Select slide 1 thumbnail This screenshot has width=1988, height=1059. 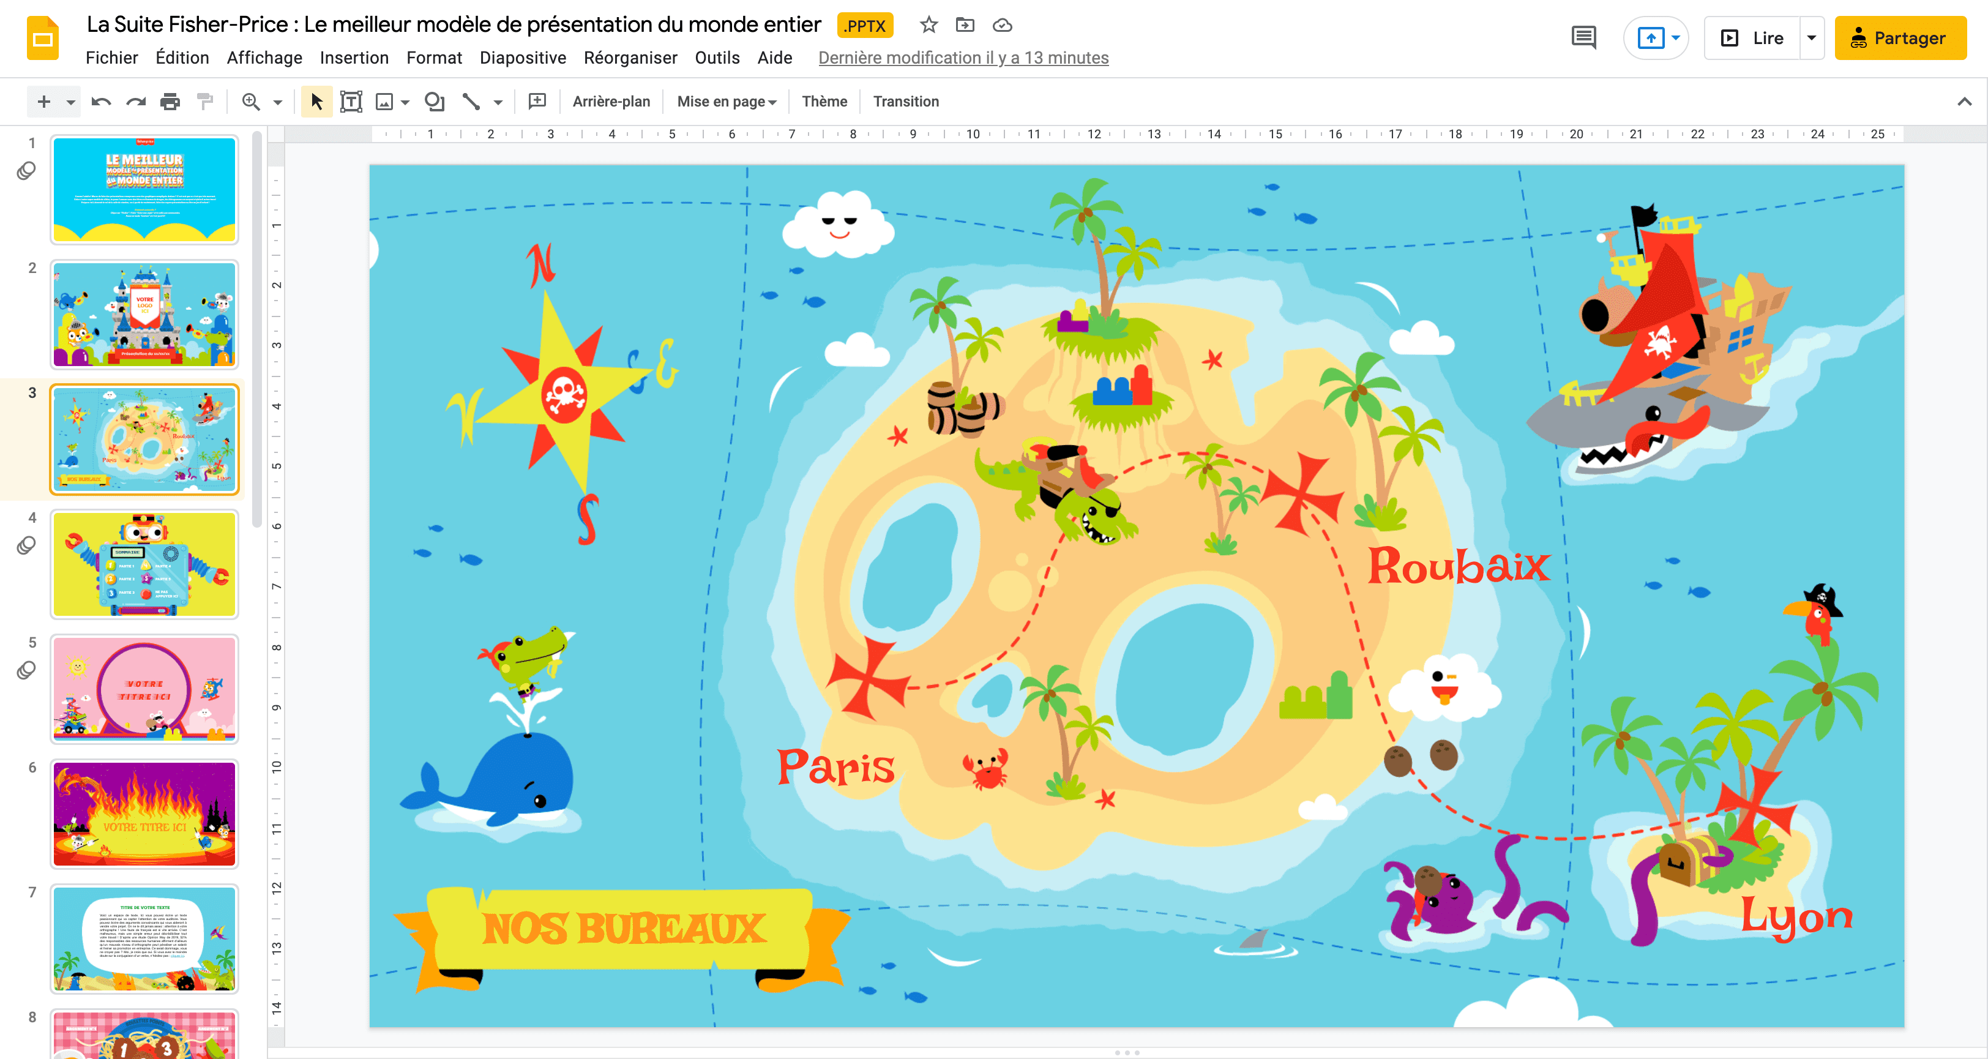144,189
